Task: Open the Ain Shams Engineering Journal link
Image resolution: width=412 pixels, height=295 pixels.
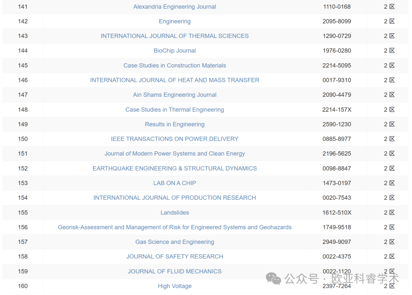Action: click(x=174, y=95)
